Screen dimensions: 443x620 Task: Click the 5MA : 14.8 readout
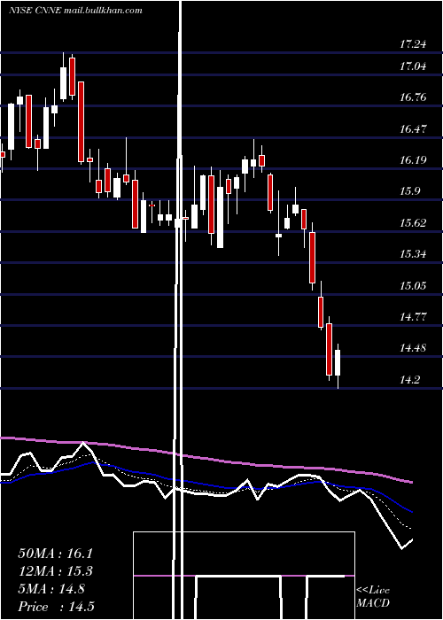[51, 589]
